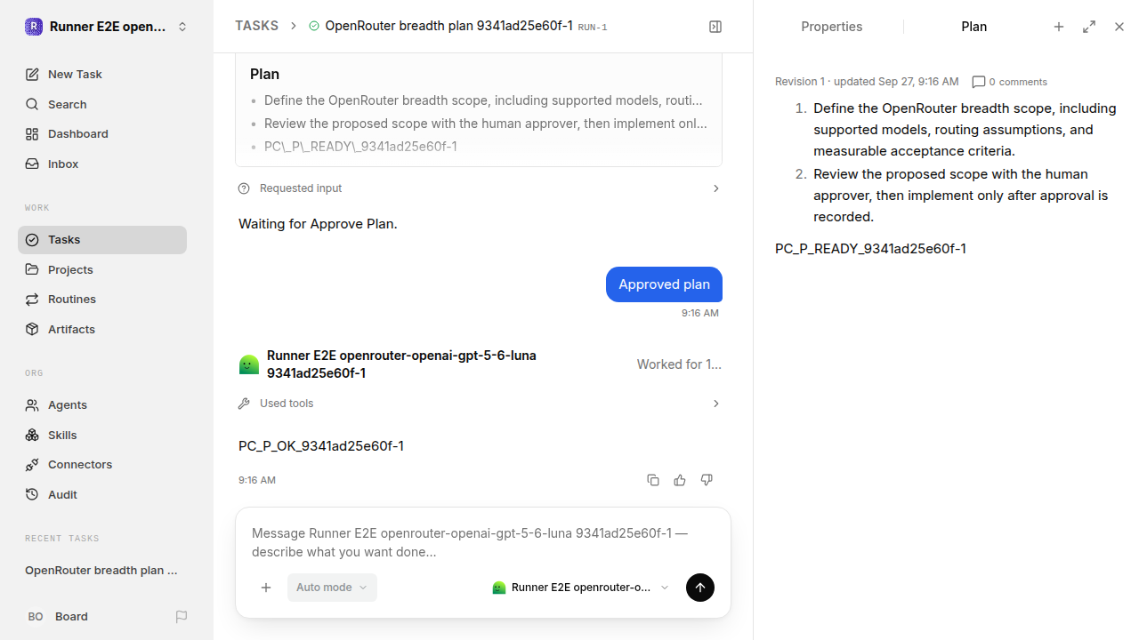Toggle the side panel icon in header
The width and height of the screenshot is (1139, 640).
(x=715, y=27)
